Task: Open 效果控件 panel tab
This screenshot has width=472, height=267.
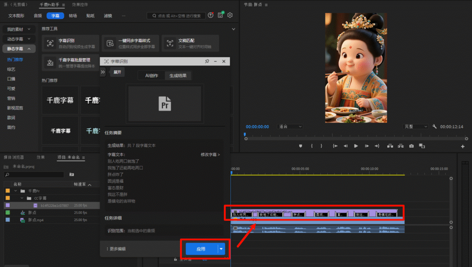Action: coord(80,5)
